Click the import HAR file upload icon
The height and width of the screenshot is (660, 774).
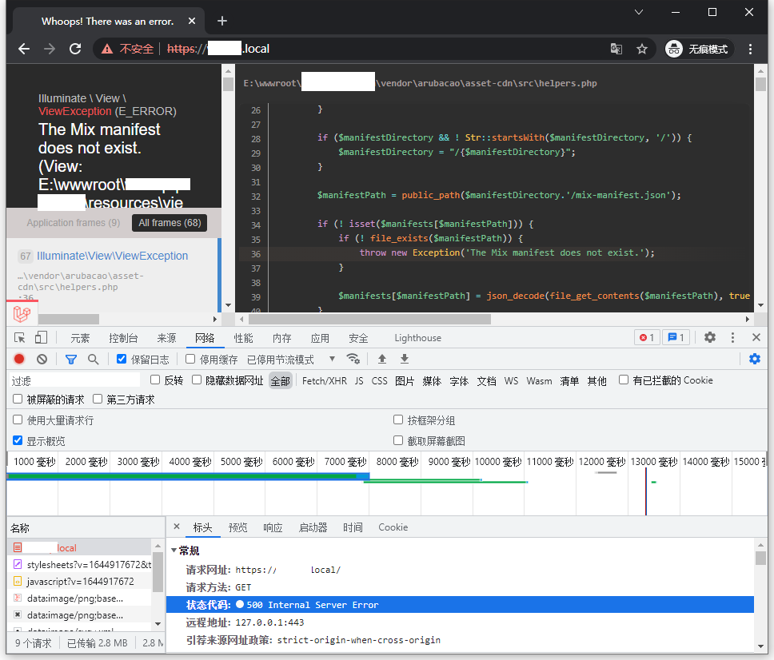(x=382, y=360)
